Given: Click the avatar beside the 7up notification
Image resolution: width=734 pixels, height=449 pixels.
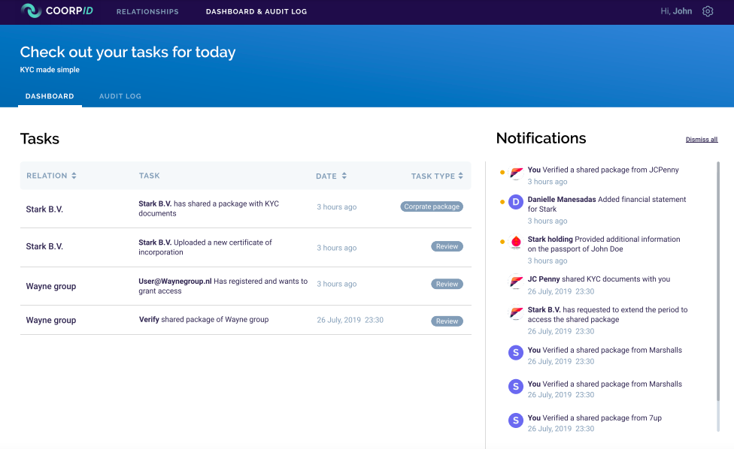Looking at the screenshot, I should click(x=515, y=420).
